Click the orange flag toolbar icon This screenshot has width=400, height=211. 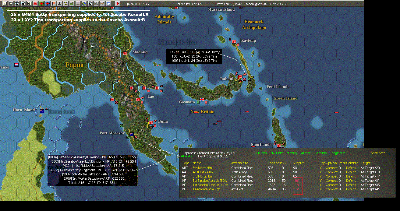tap(54, 4)
